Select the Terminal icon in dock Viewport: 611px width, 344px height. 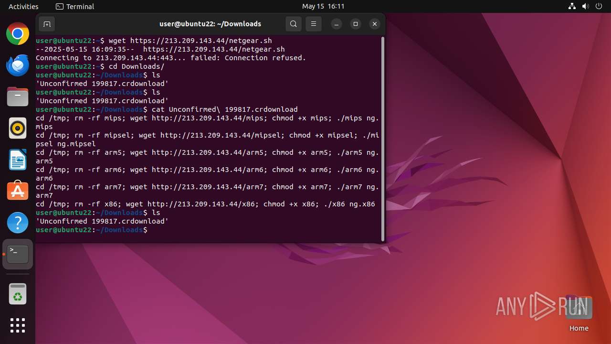pos(18,254)
